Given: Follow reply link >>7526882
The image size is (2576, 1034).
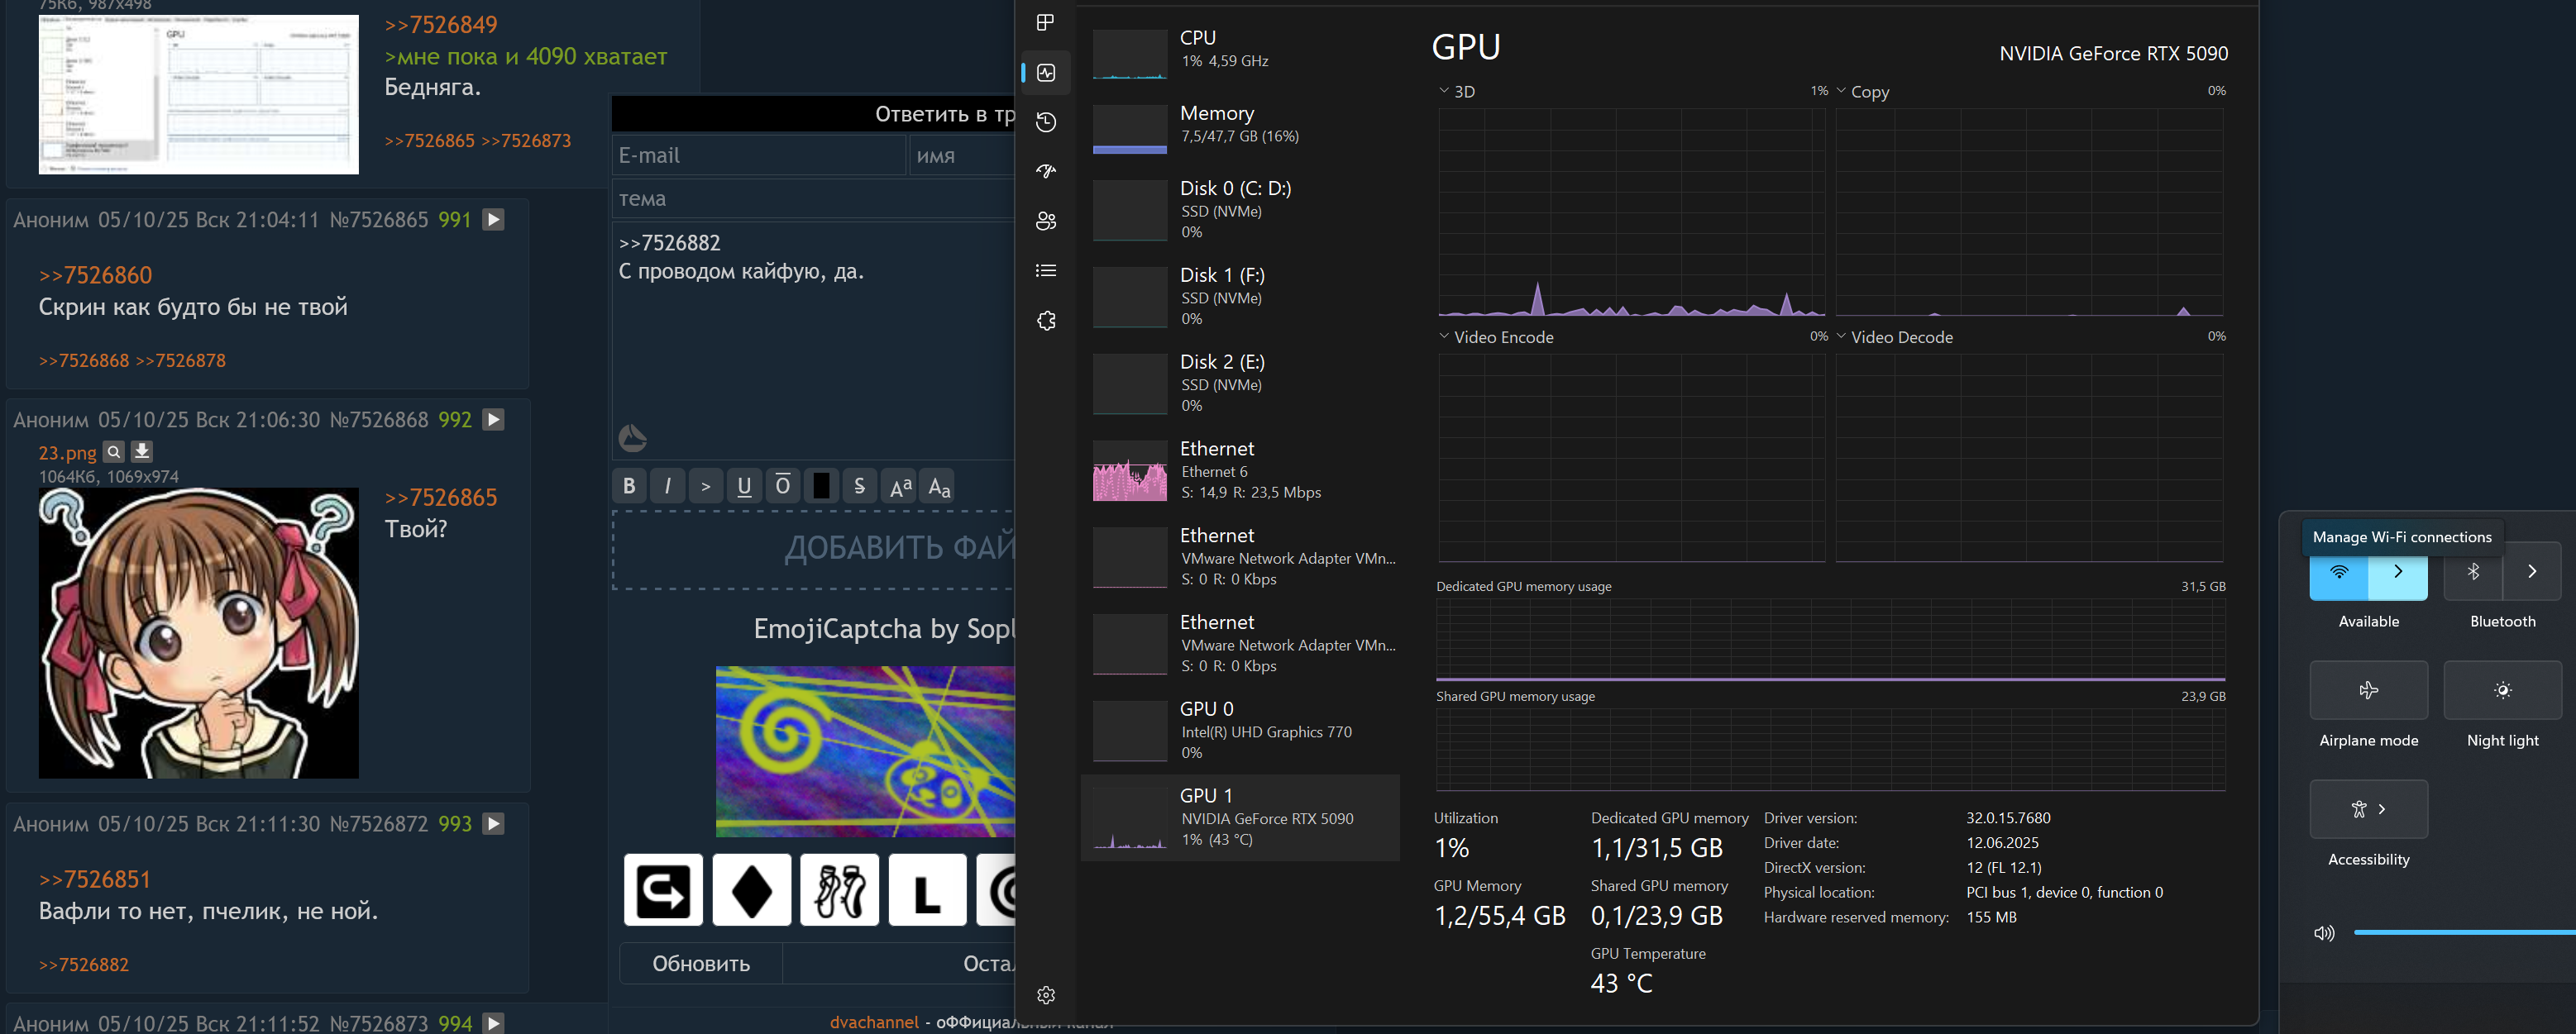Looking at the screenshot, I should [x=84, y=965].
